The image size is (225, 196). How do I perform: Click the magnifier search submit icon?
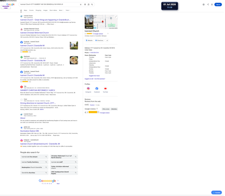coord(92,5)
